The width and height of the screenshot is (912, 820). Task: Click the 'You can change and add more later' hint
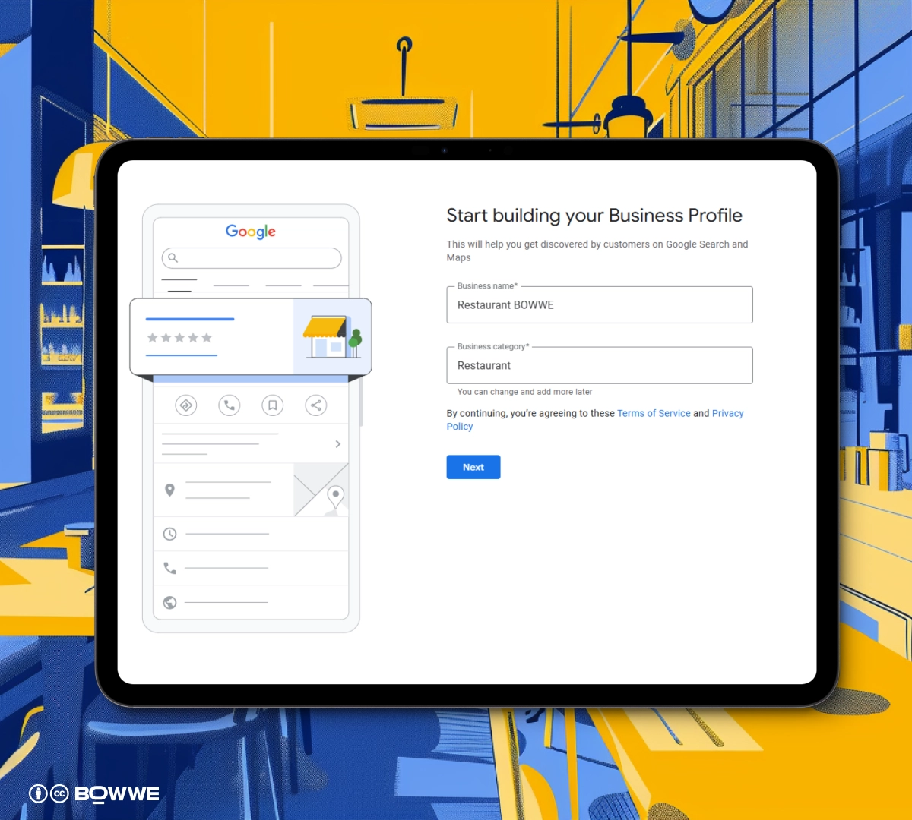[x=524, y=392]
